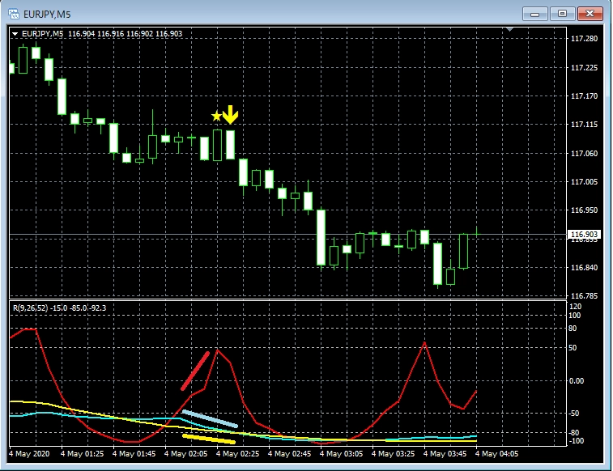Click the yellow star marker on the chart
This screenshot has width=613, height=471.
(216, 117)
